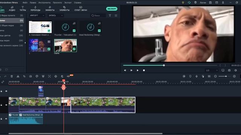Viewport: 241px width, 135px height.
Task: Switch to the АУДИО tab
Action: [x=12, y=9]
